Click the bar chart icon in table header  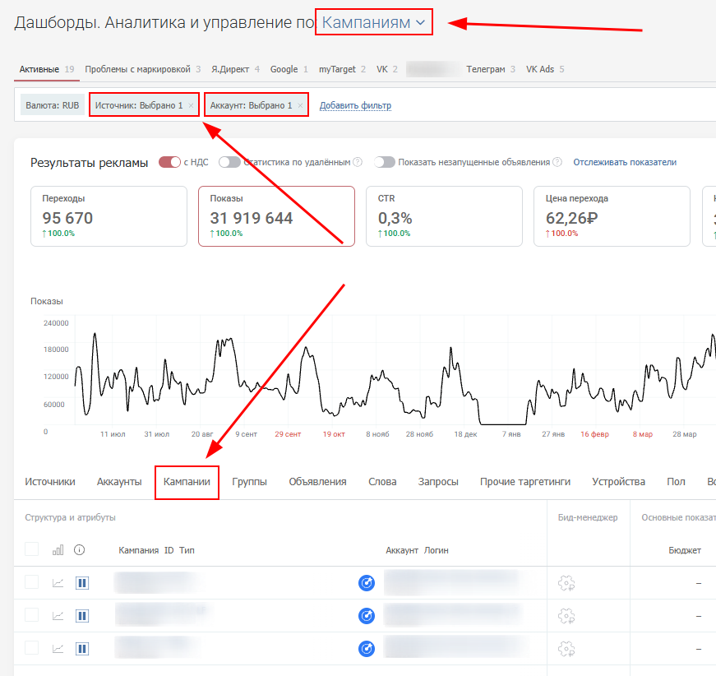[x=58, y=550]
